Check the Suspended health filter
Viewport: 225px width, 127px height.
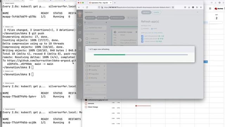[87, 66]
